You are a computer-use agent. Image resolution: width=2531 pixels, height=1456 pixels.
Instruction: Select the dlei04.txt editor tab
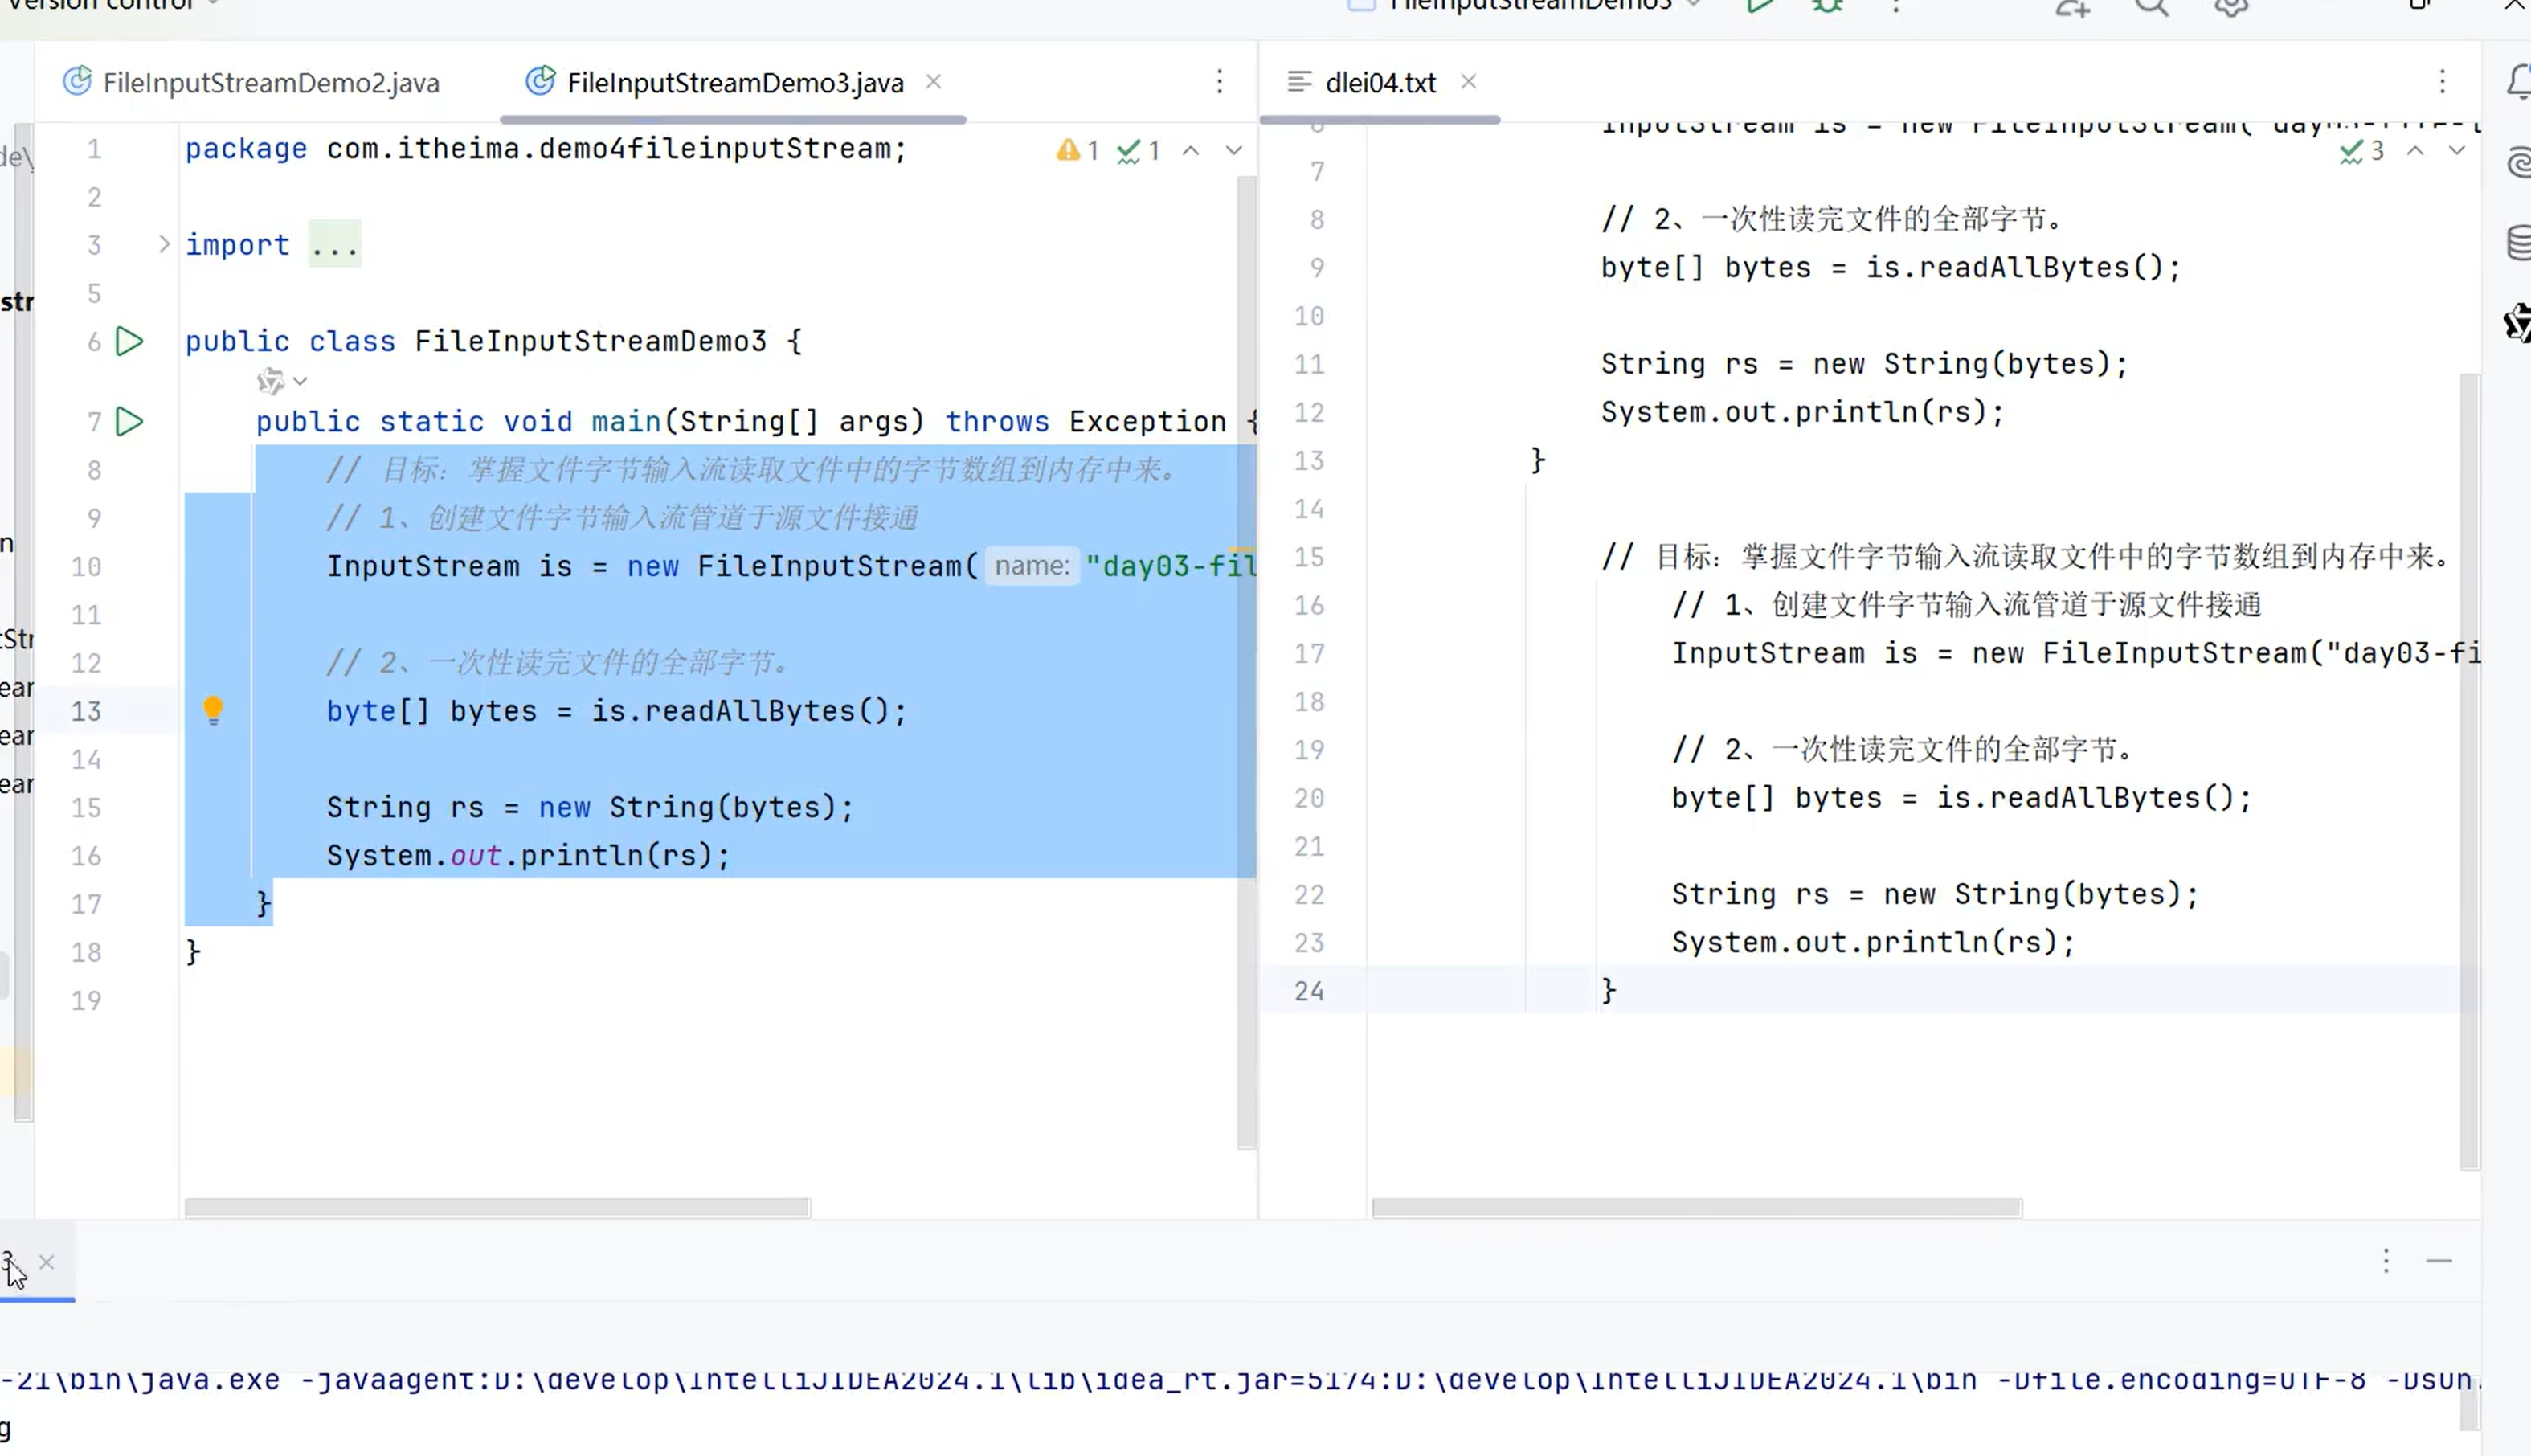click(1379, 83)
